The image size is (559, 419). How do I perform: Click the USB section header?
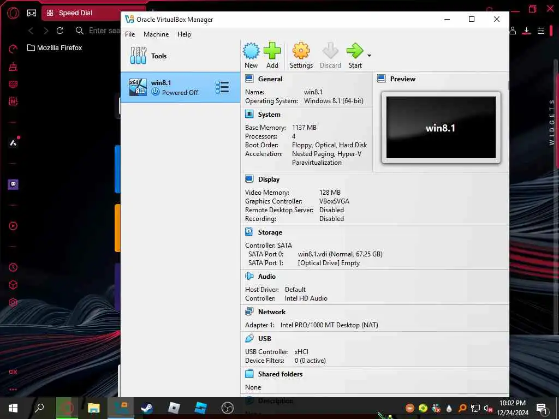pyautogui.click(x=265, y=338)
